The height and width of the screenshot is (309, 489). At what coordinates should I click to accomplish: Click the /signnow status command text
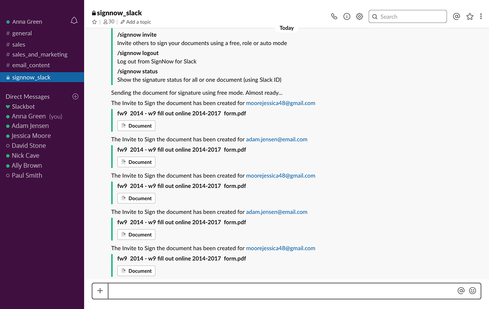138,71
